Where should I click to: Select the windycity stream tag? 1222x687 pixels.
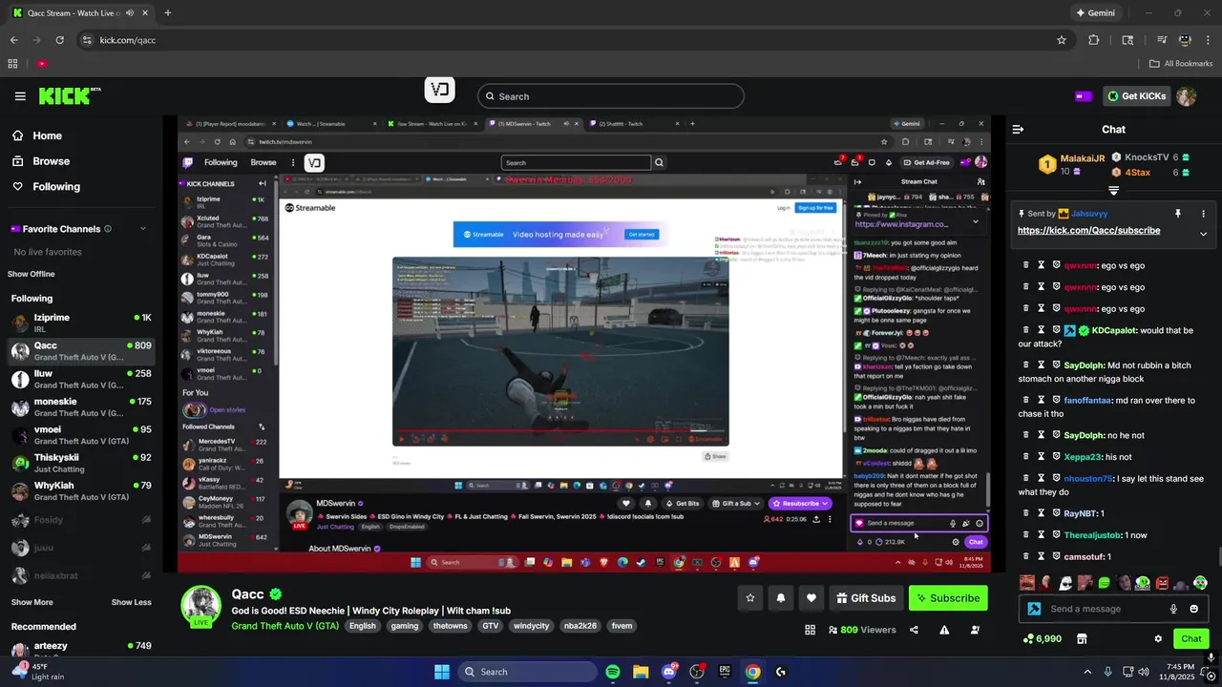[x=531, y=626]
